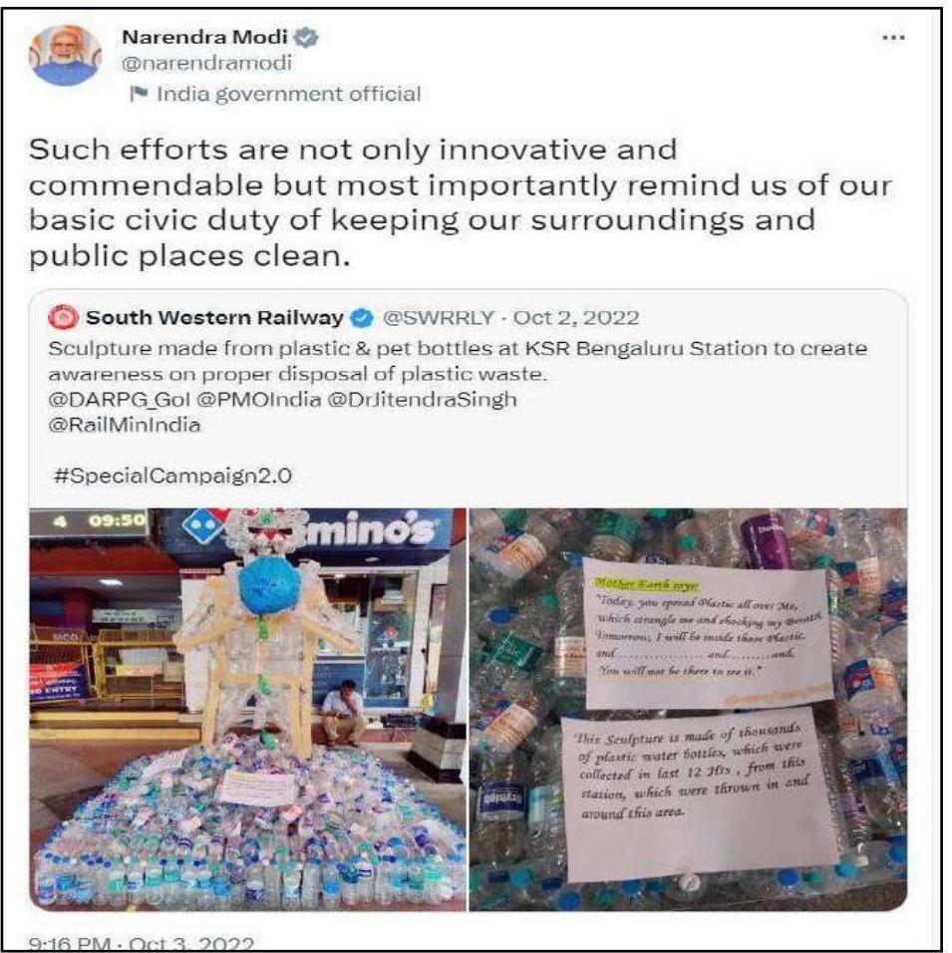Click the Narendra Modi display name
The image size is (952, 953).
click(x=204, y=37)
